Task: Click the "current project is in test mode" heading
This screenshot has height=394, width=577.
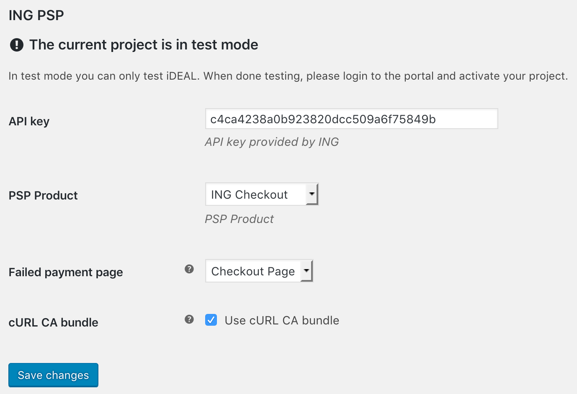Action: click(144, 45)
